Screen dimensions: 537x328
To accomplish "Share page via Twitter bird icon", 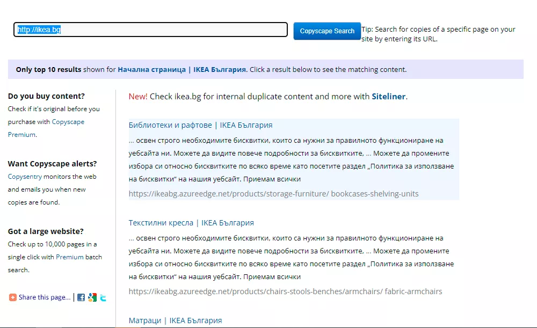I will click(x=103, y=298).
